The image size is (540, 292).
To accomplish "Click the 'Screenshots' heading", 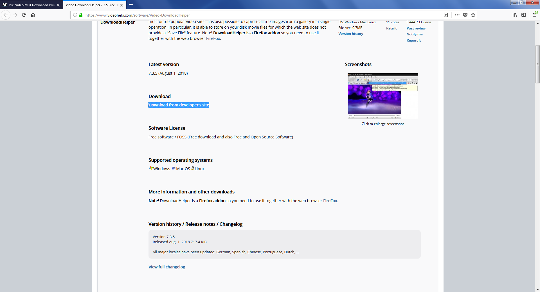I will pyautogui.click(x=358, y=64).
